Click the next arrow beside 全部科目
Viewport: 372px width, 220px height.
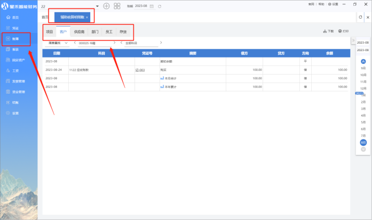coord(161,43)
